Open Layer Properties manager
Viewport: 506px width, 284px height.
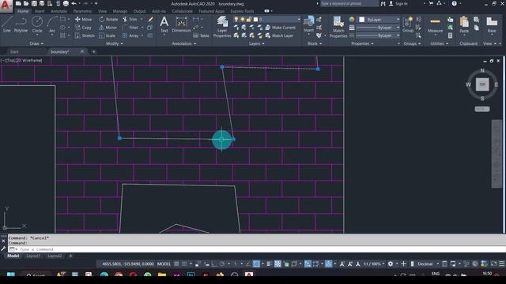(x=222, y=27)
